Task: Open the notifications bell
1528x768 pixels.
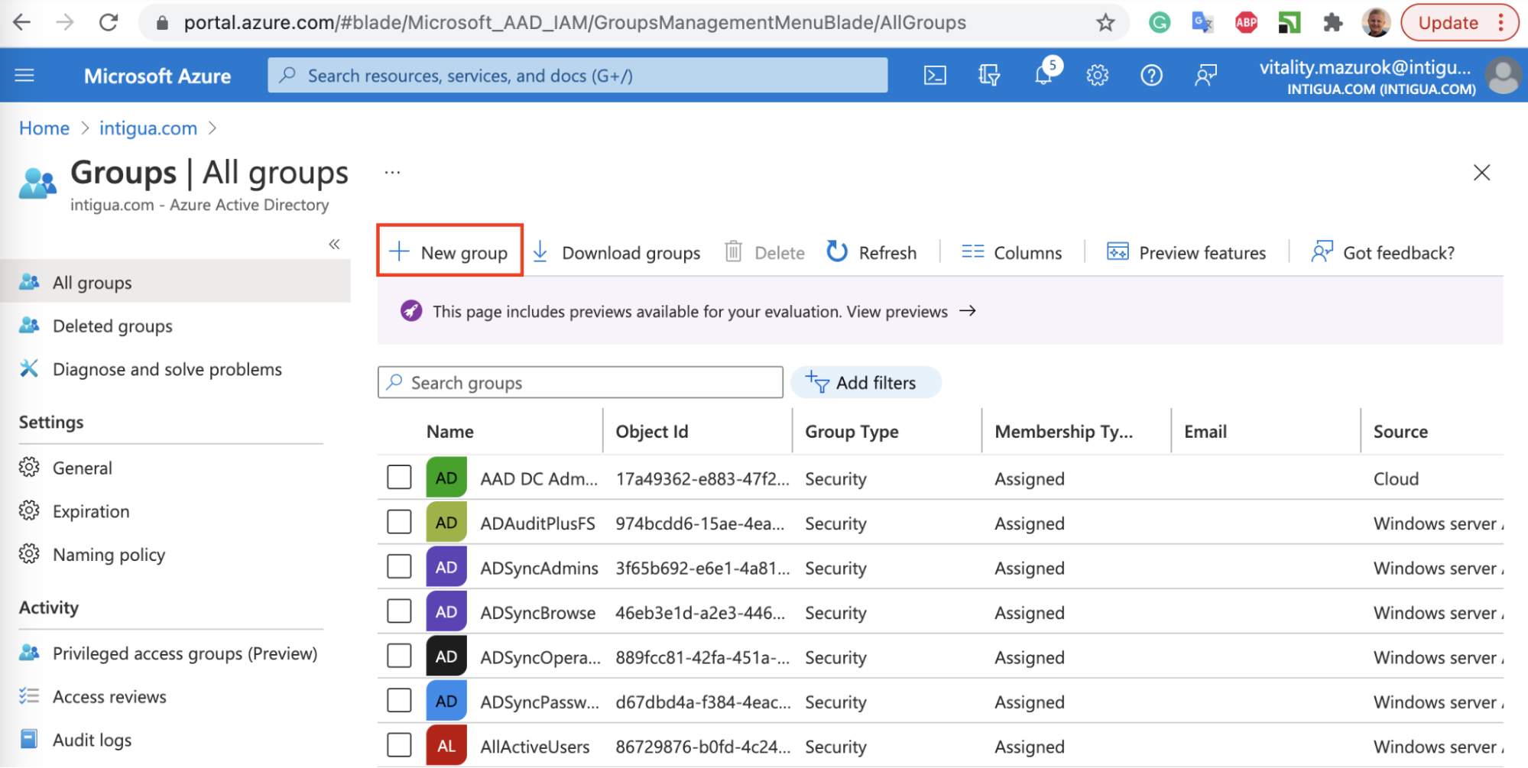Action: 1044,75
